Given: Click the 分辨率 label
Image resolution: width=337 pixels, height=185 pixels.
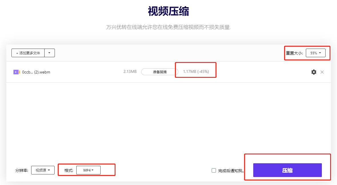Looking at the screenshot, I should [22, 170].
